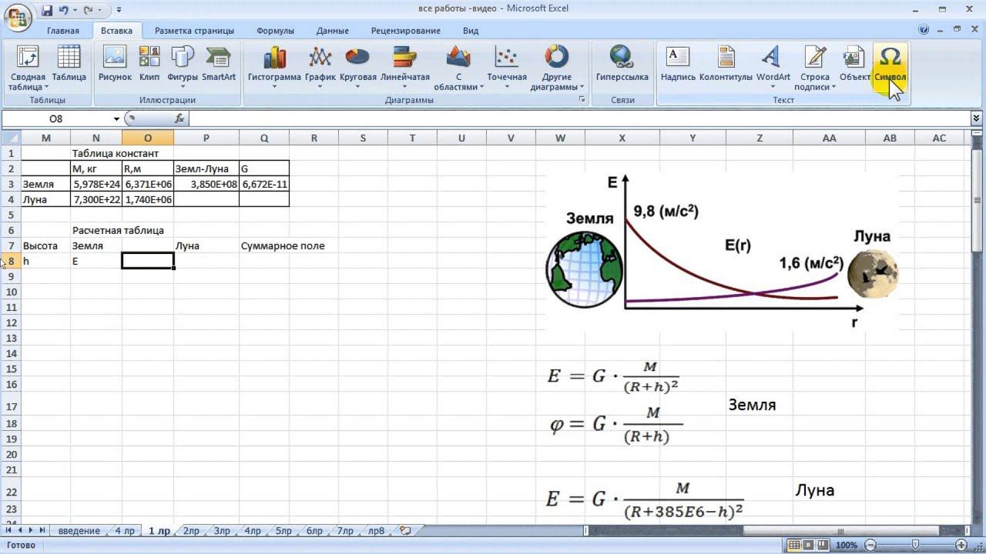Choose the Гистограмма chart type
The height and width of the screenshot is (554, 986).
tap(274, 68)
